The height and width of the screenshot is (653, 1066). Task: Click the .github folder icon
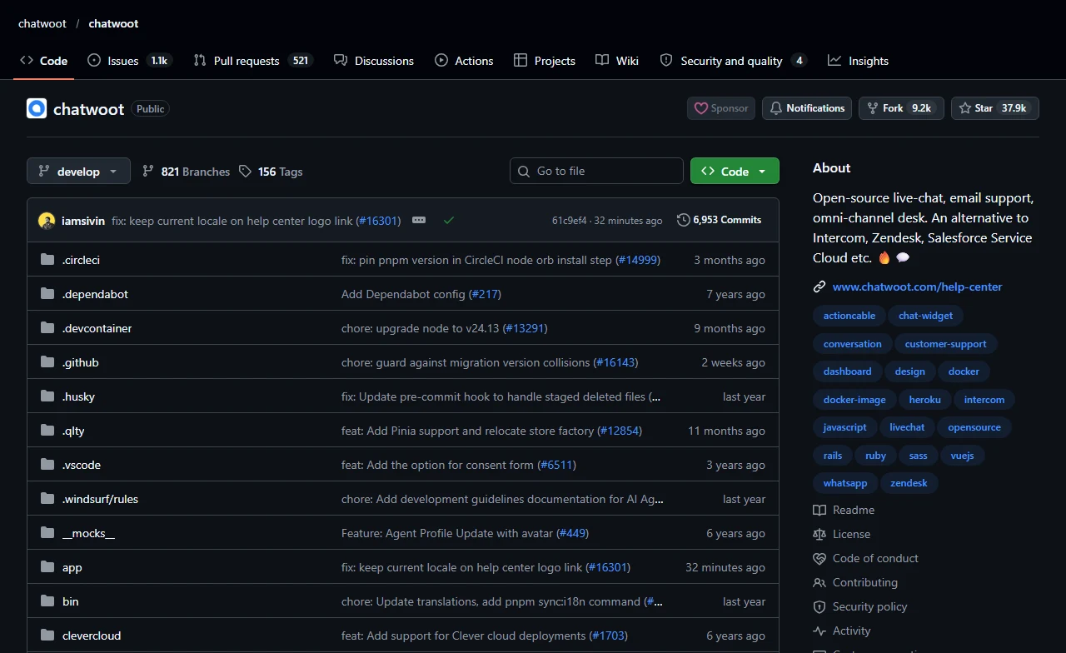47,362
